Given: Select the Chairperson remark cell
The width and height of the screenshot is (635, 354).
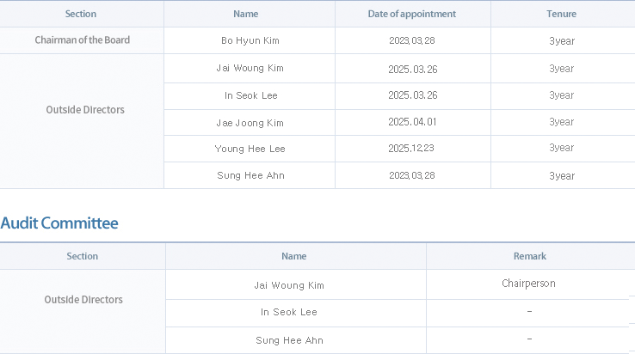Looking at the screenshot, I should 528,283.
